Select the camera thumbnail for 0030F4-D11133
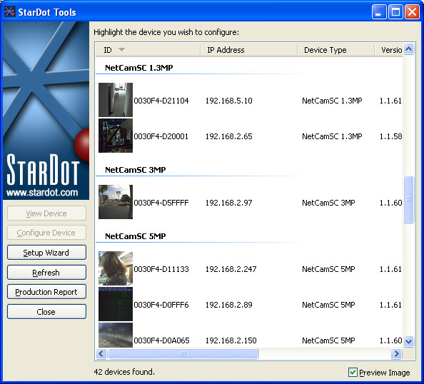Image resolution: width=424 pixels, height=384 pixels. [116, 268]
